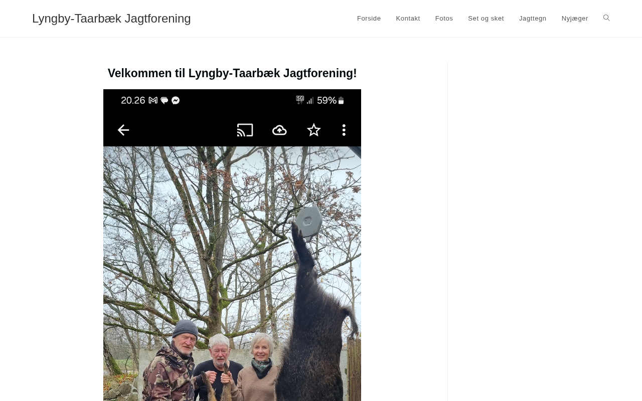Click the star favorite icon

tap(314, 130)
